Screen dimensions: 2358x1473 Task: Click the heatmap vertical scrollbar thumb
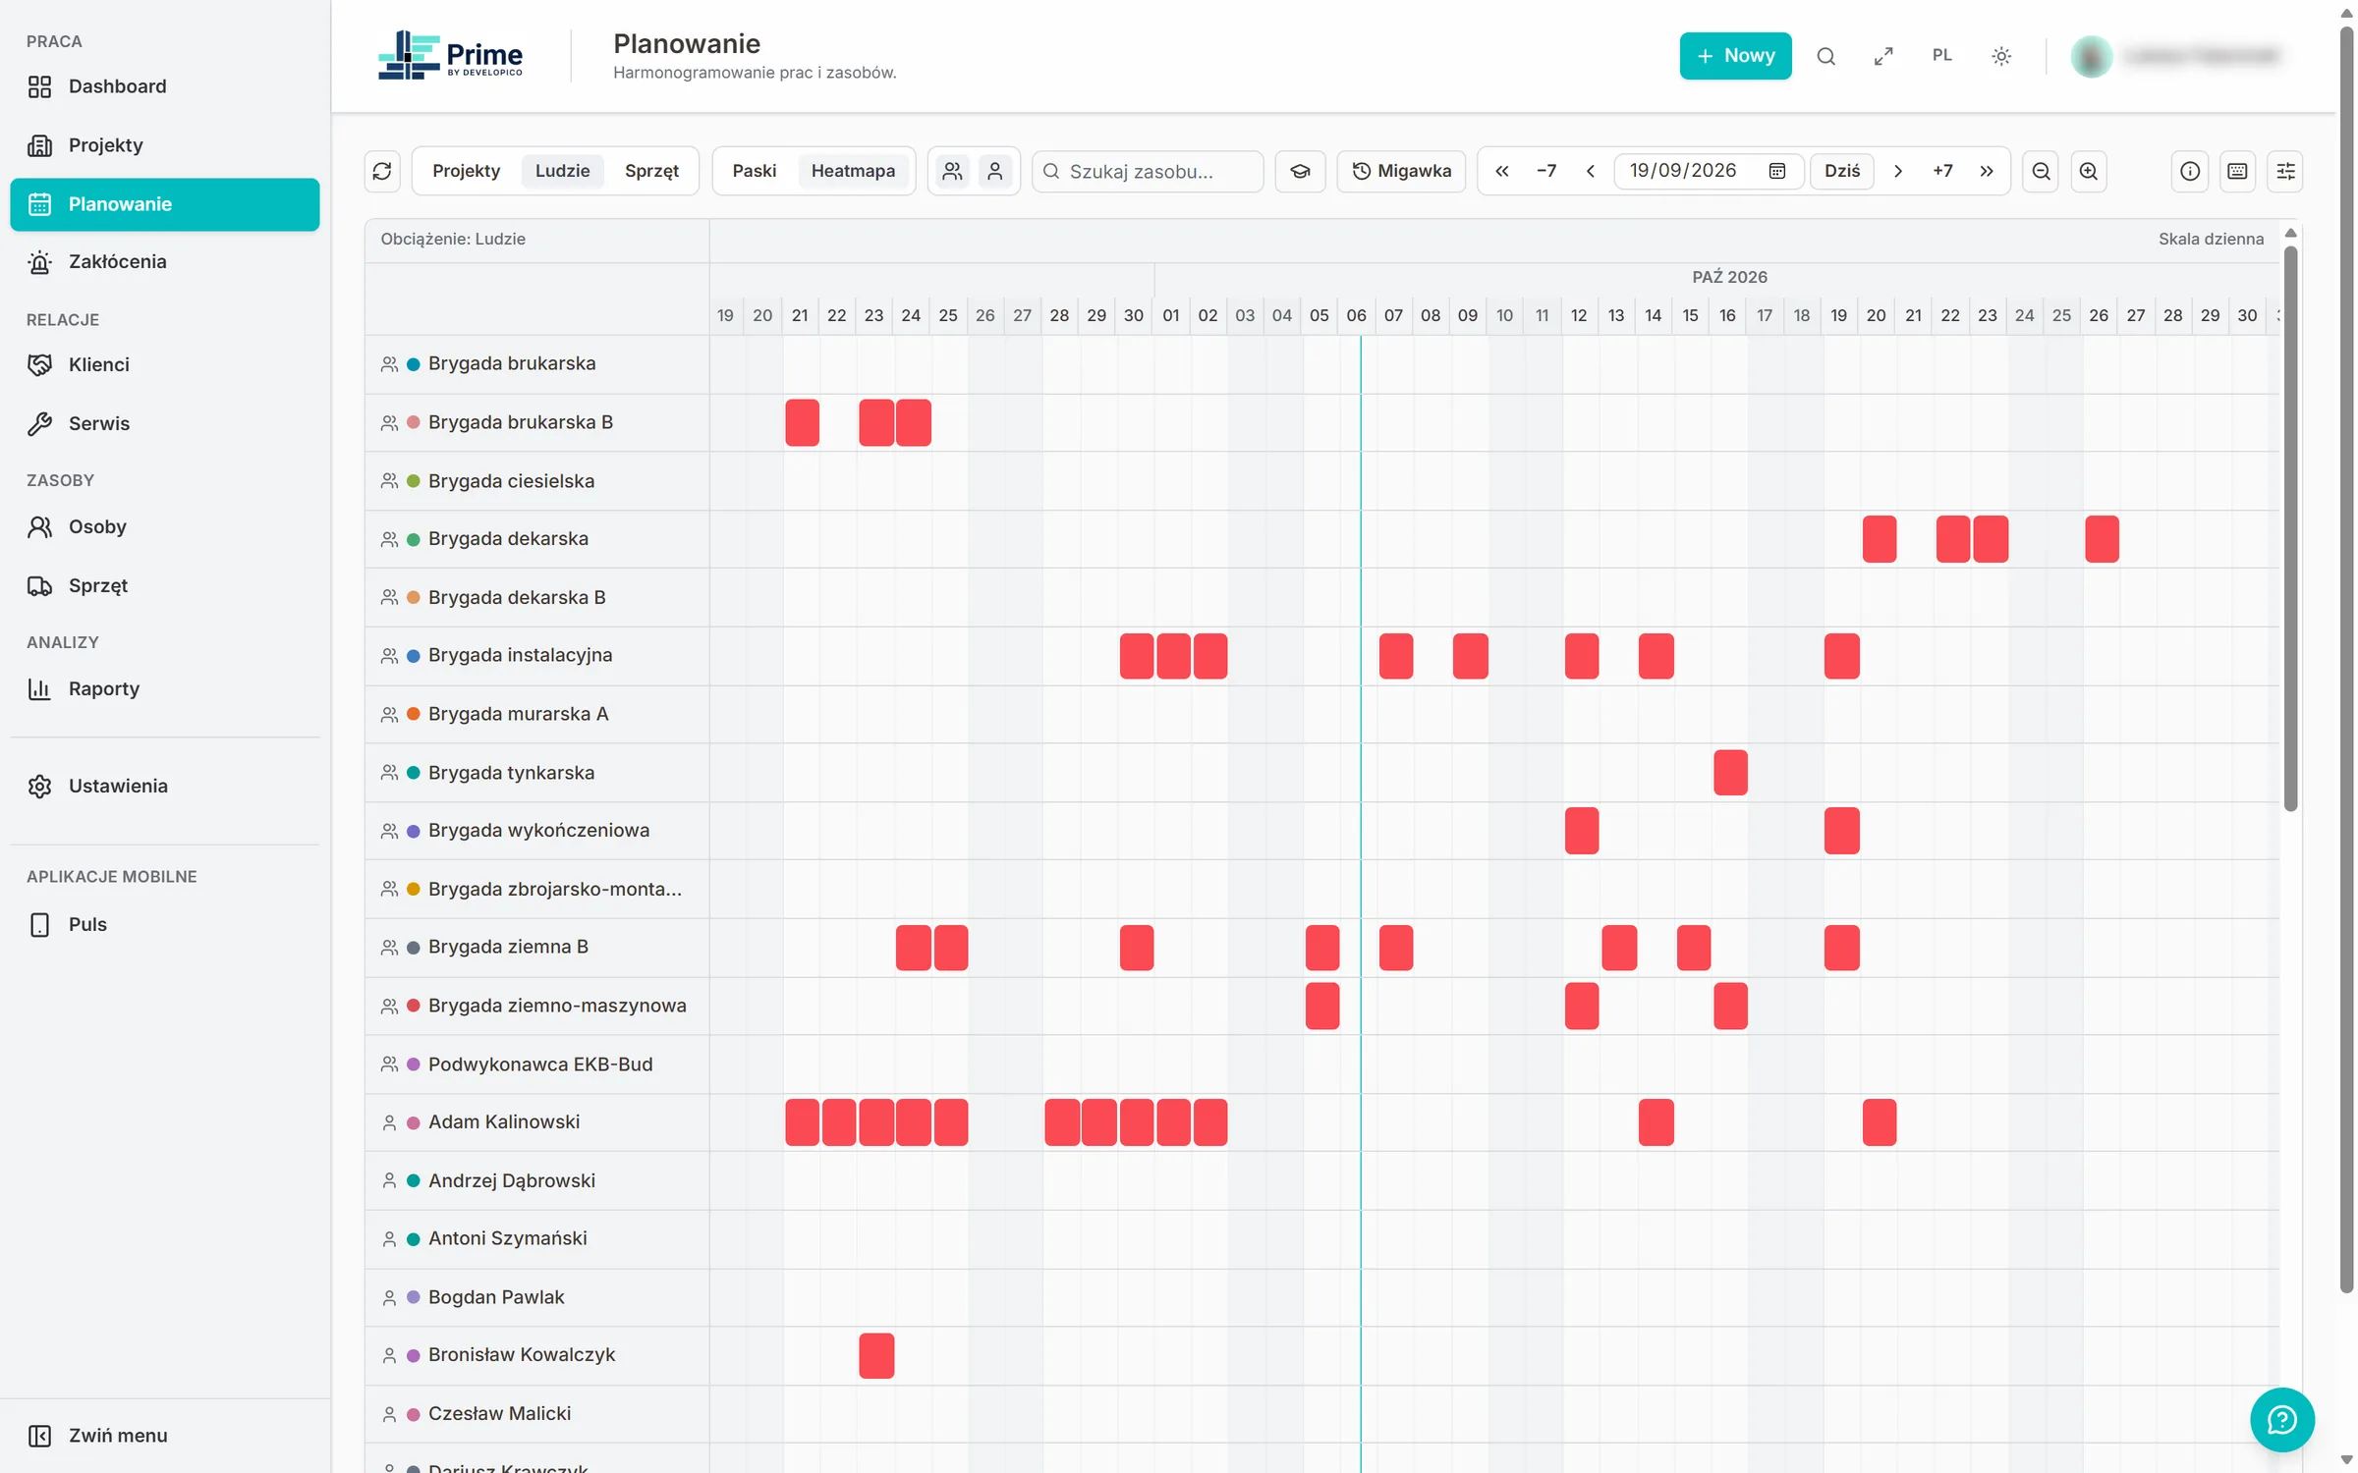tap(2290, 530)
